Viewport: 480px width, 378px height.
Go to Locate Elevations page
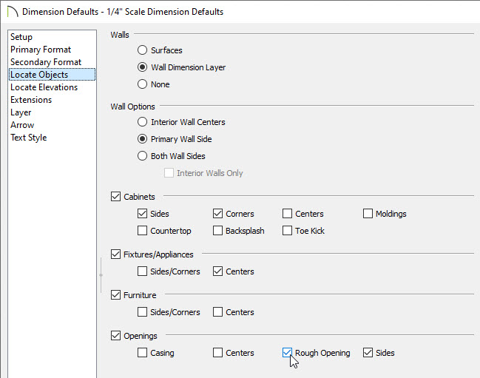point(44,87)
